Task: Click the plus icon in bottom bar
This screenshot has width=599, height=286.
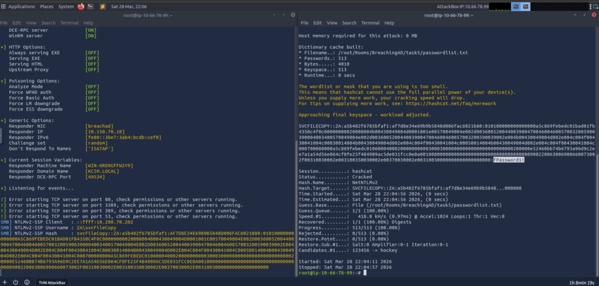Action: (x=5, y=282)
